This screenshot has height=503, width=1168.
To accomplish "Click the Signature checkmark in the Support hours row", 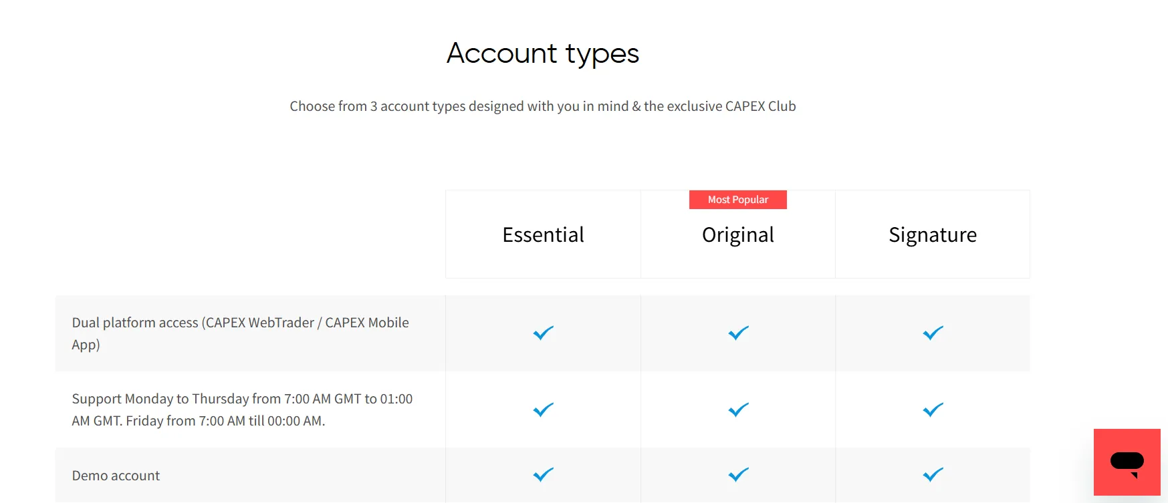I will pos(933,409).
